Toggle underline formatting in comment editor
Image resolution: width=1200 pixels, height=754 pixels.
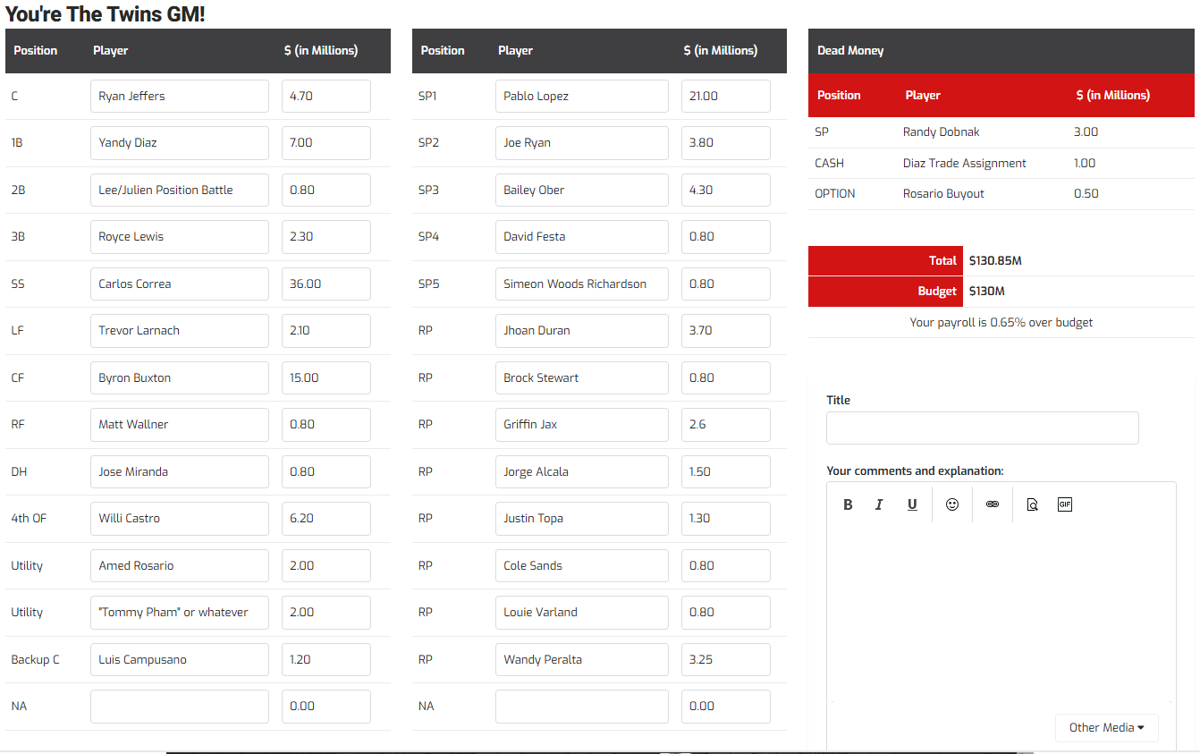click(912, 504)
